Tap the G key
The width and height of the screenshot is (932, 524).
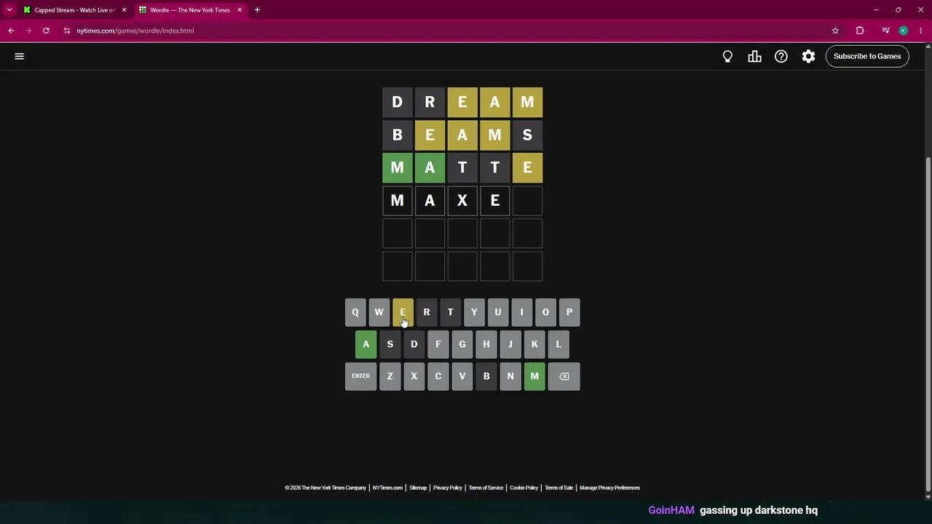(462, 344)
